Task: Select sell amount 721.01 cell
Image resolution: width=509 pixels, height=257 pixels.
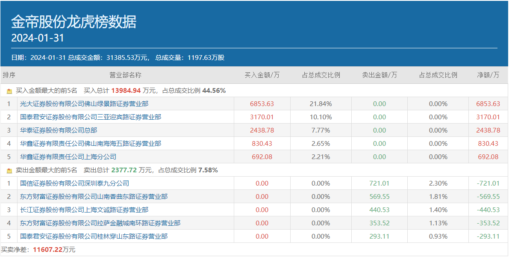Action: point(380,183)
